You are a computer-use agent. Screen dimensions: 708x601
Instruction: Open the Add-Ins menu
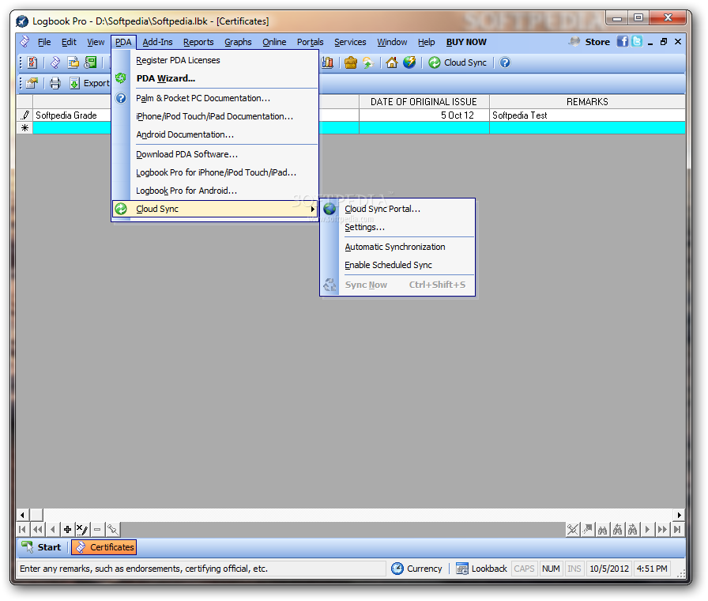click(157, 42)
